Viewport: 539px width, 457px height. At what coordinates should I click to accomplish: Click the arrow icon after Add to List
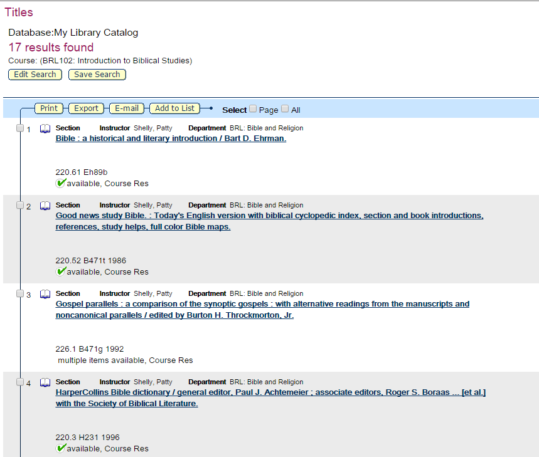coord(210,108)
